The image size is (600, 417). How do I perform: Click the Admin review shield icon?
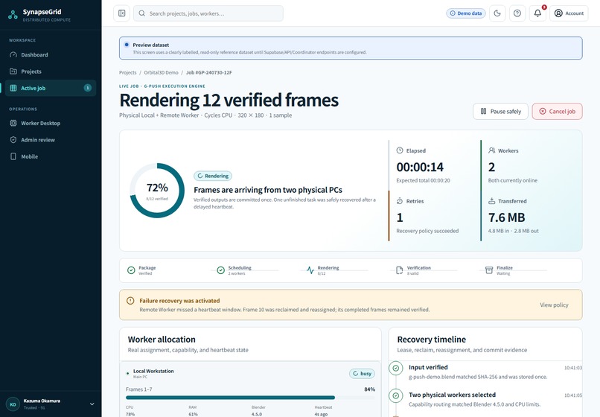coord(13,140)
